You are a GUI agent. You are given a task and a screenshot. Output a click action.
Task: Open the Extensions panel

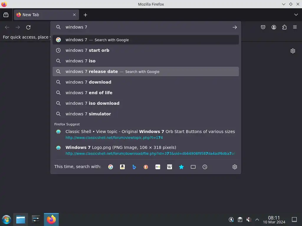tap(284, 27)
